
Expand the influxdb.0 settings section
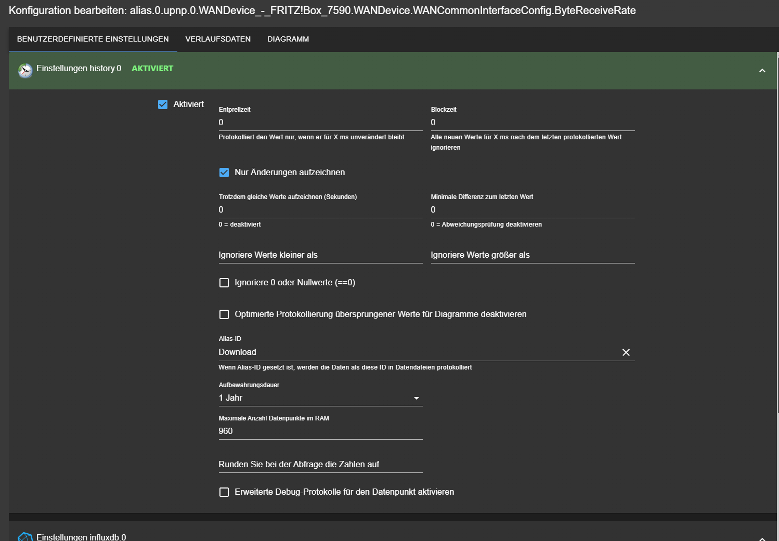762,538
